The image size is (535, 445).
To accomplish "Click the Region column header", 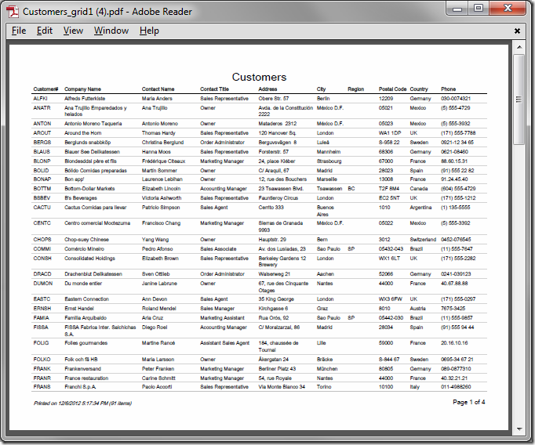I will (x=356, y=89).
